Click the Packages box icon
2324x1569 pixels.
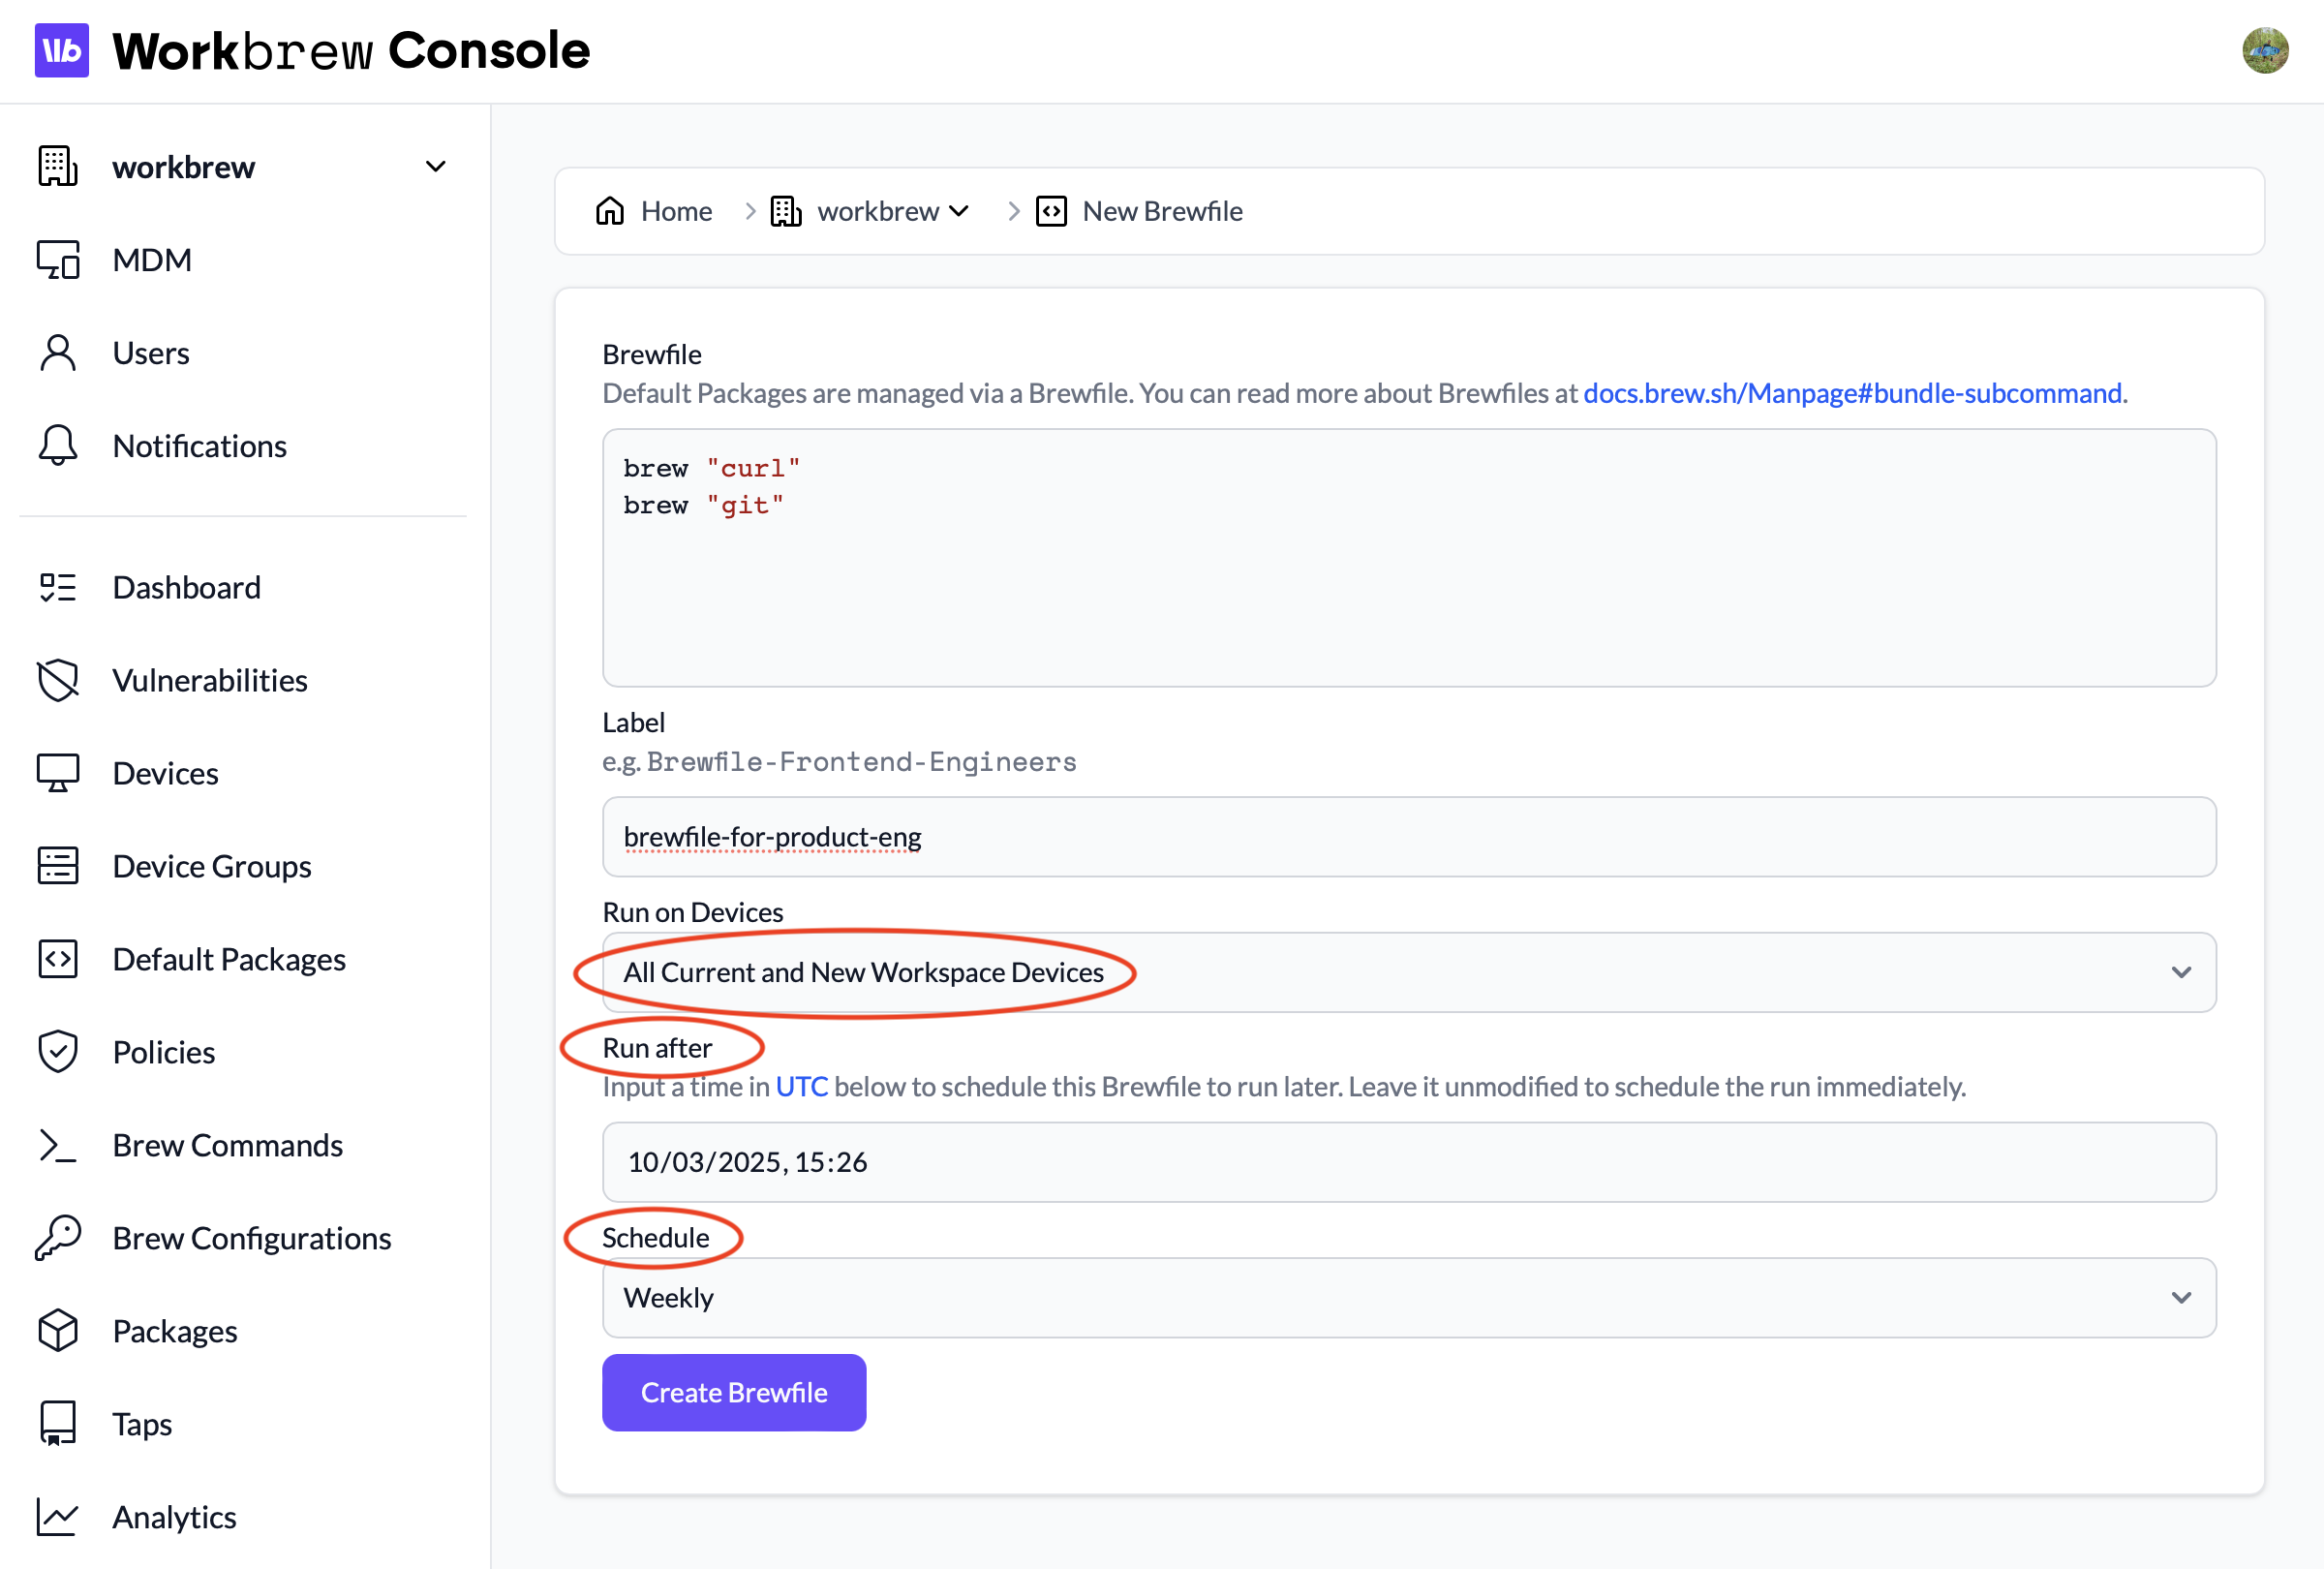click(58, 1331)
